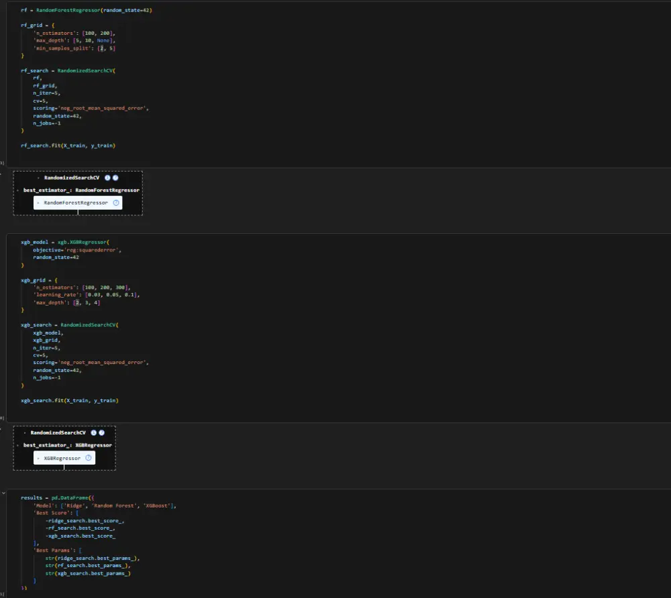Click rf_search.fit(X_train, y_train) line

click(68, 145)
